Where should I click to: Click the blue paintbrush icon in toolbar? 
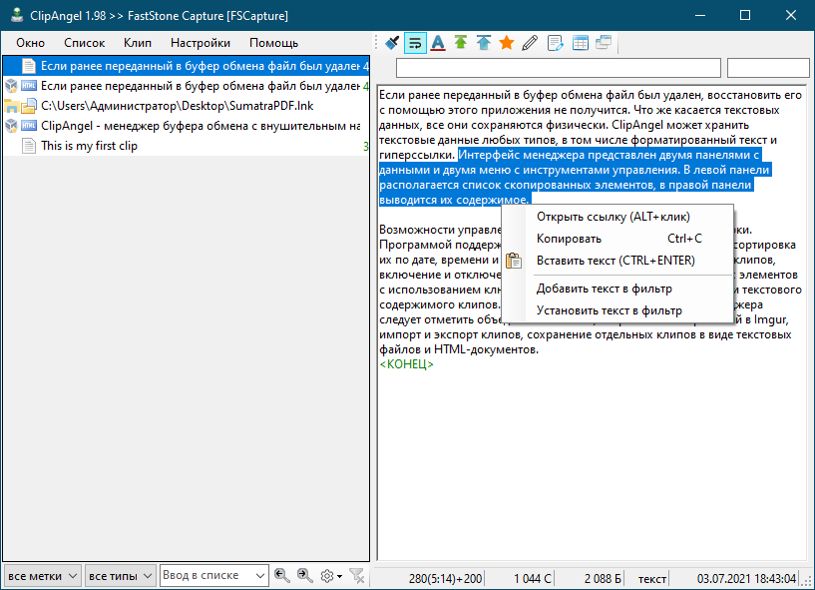[392, 43]
